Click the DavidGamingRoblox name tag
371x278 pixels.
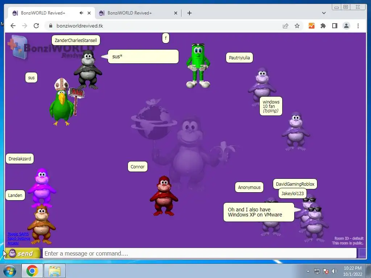point(295,184)
